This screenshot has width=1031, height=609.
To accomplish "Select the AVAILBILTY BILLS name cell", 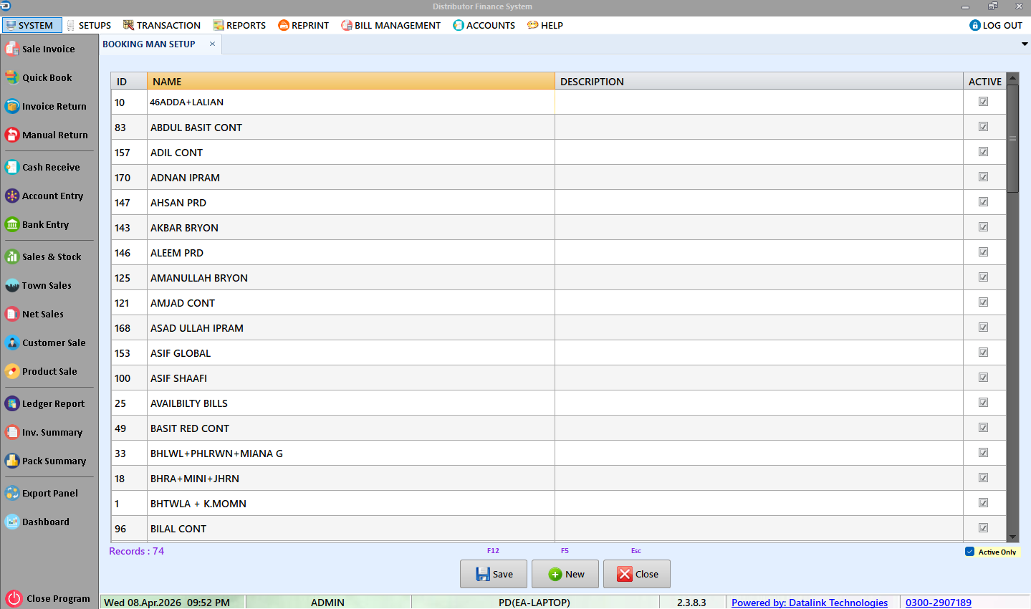I will (351, 403).
